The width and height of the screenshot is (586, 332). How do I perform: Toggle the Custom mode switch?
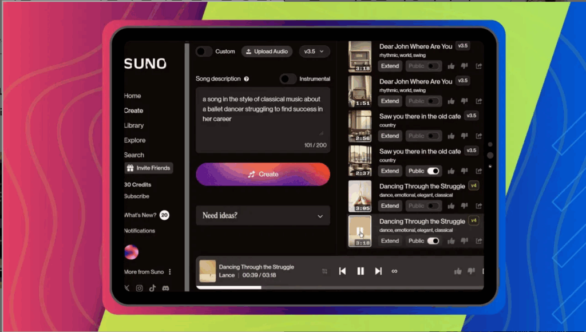point(204,52)
